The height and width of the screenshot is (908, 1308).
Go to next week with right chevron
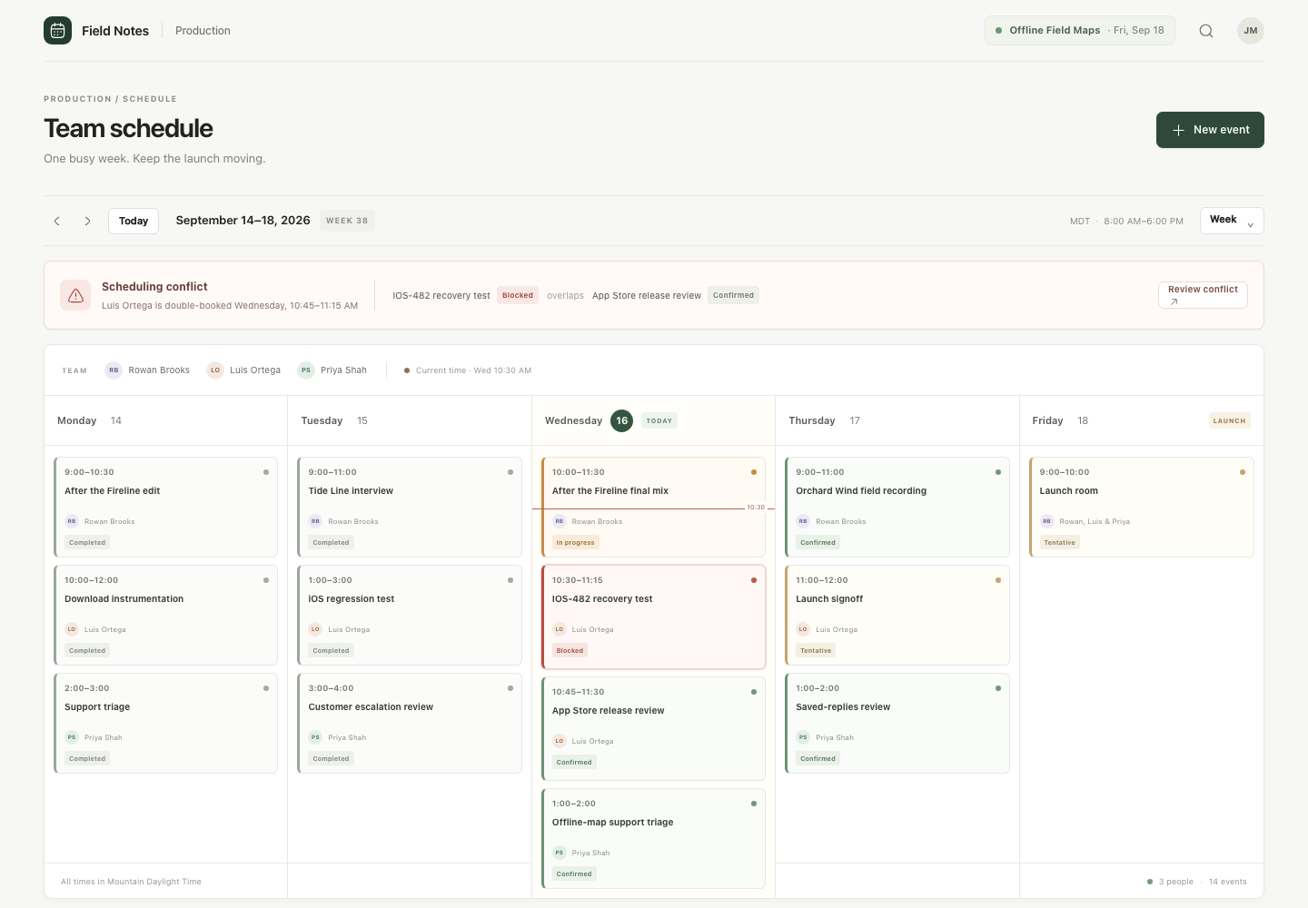click(87, 221)
